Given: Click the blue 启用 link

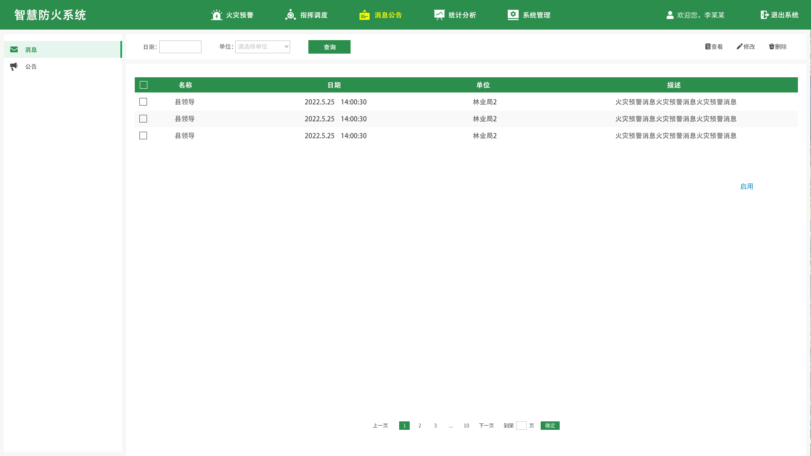Looking at the screenshot, I should 746,187.
